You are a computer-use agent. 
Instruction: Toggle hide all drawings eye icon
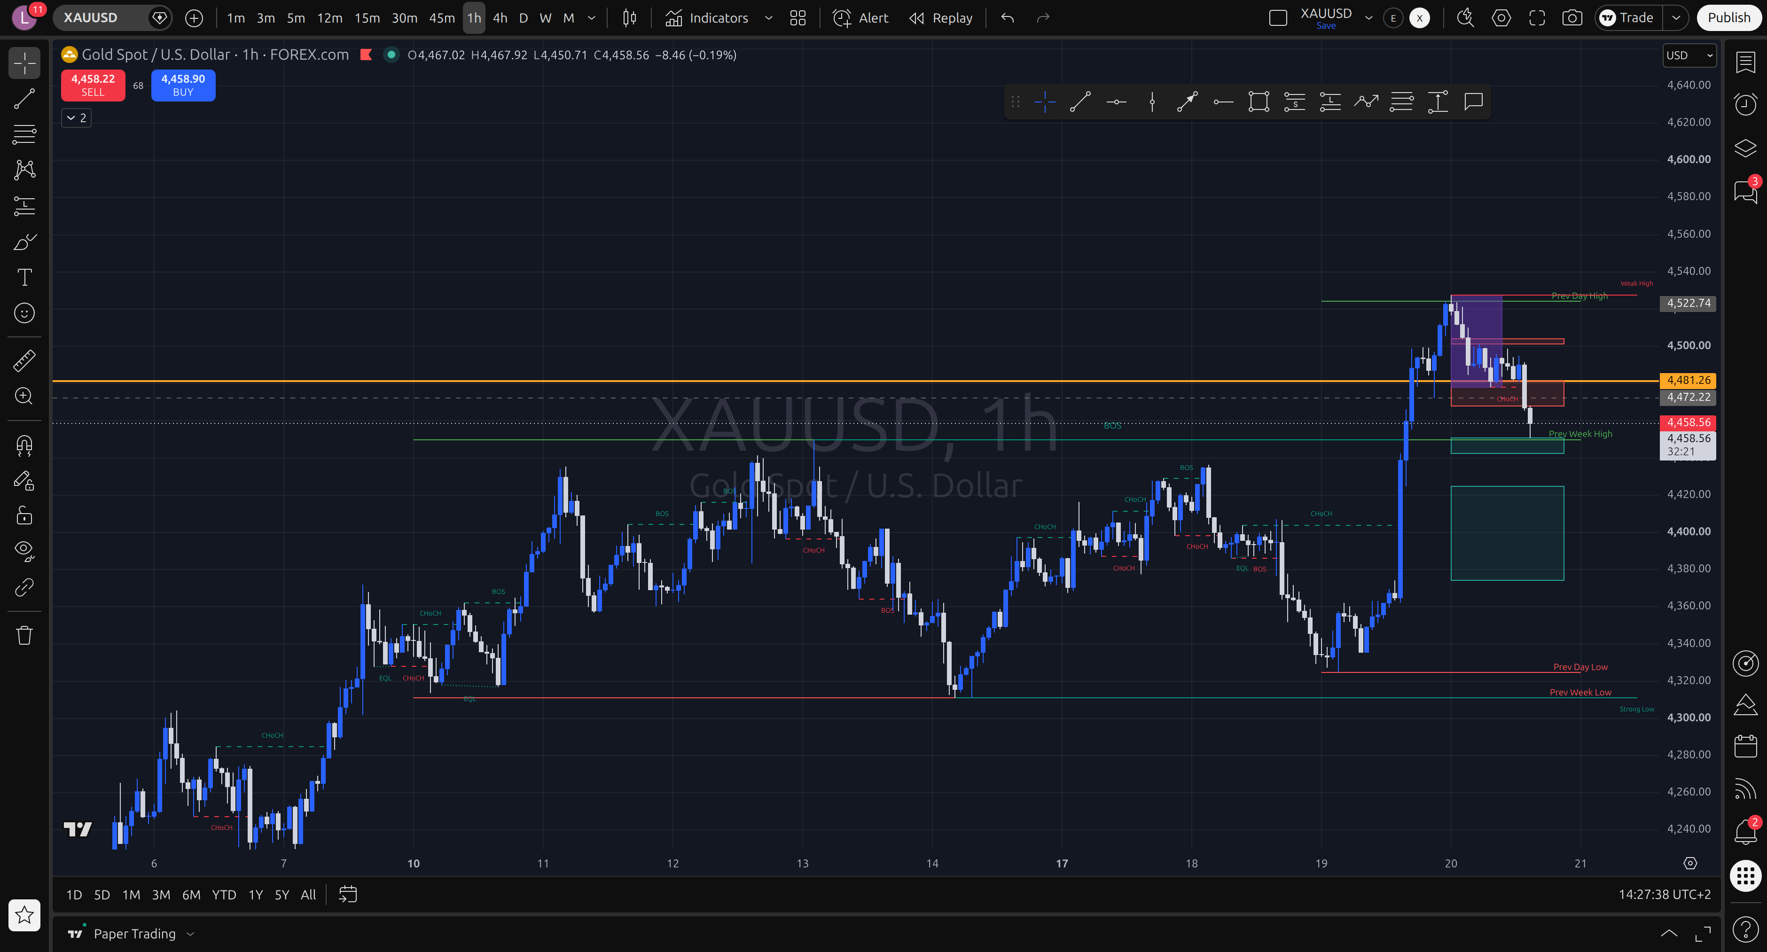(25, 551)
